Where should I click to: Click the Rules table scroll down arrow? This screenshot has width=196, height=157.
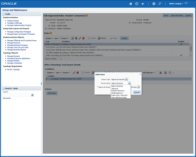pos(190,55)
